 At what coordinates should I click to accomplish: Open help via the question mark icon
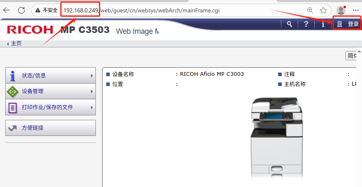pos(306,24)
